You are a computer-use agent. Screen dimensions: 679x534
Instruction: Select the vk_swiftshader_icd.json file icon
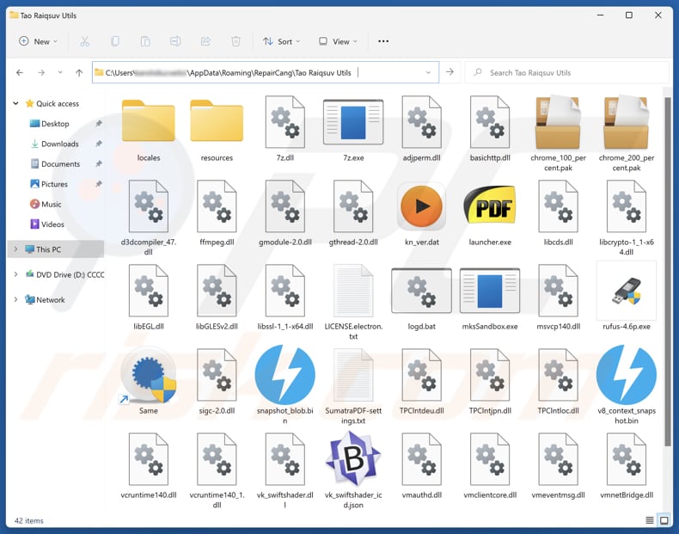352,459
